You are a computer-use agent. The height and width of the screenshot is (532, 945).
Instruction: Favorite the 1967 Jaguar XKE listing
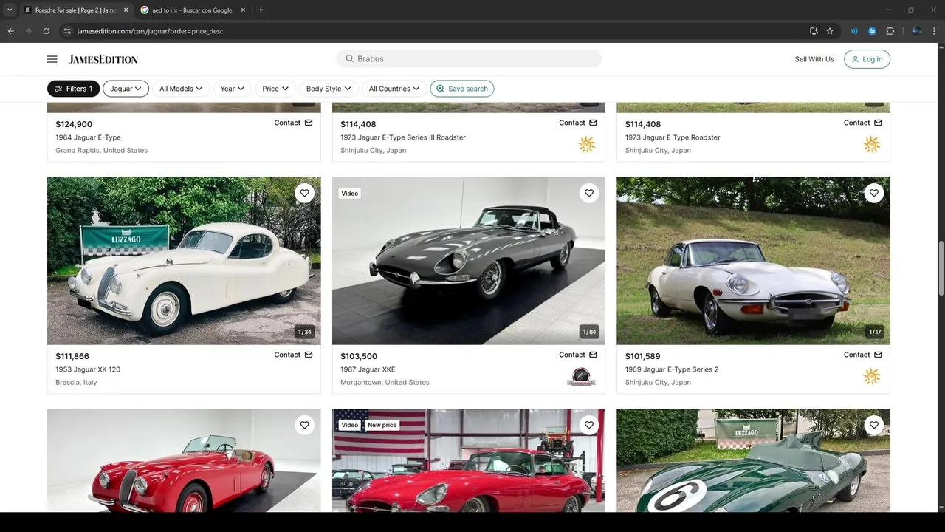pyautogui.click(x=588, y=194)
